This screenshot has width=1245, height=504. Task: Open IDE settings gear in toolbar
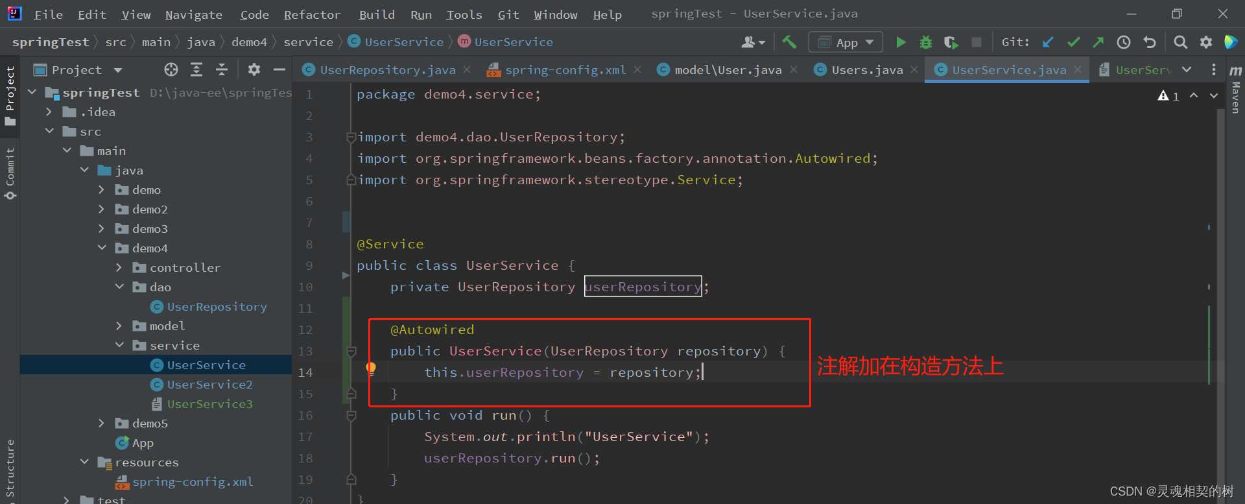(1206, 42)
